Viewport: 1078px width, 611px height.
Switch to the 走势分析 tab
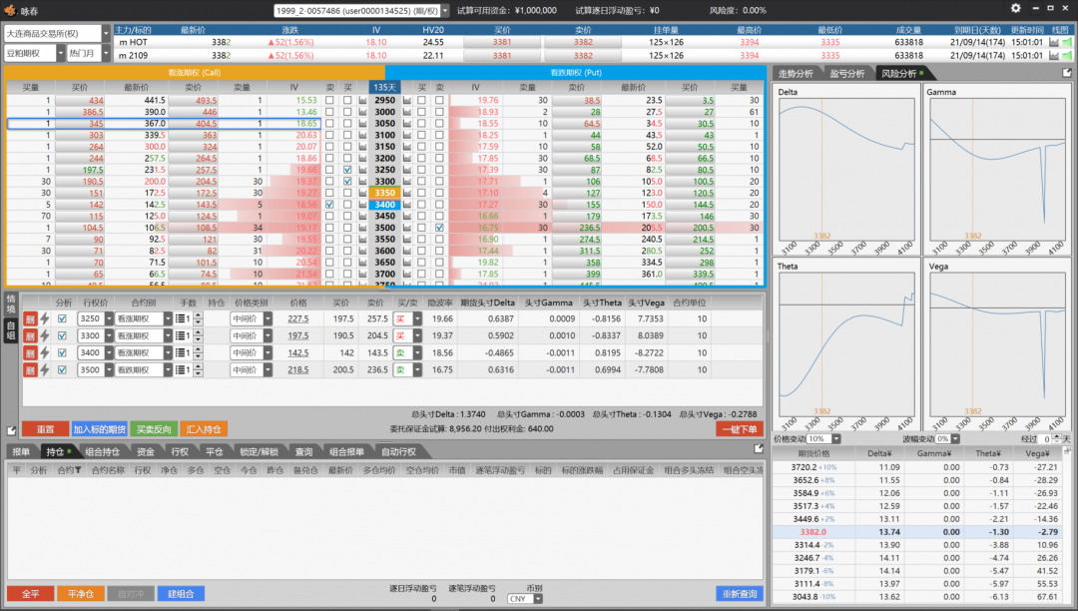(x=796, y=73)
